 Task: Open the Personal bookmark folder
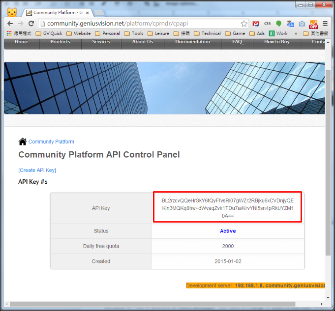[x=107, y=33]
